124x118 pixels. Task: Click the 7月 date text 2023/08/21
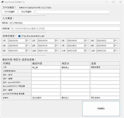pos(72,46)
